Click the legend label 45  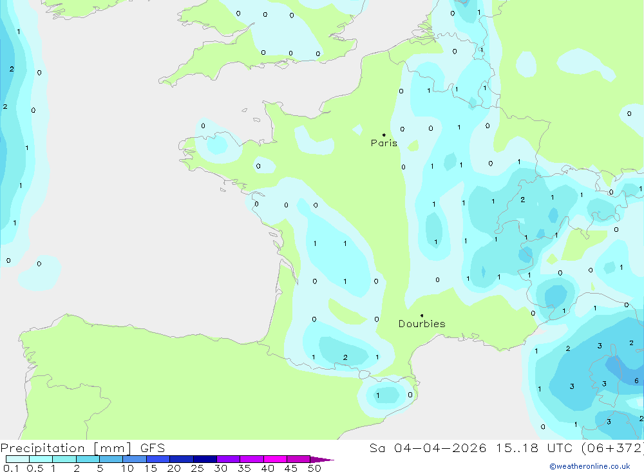(291, 468)
